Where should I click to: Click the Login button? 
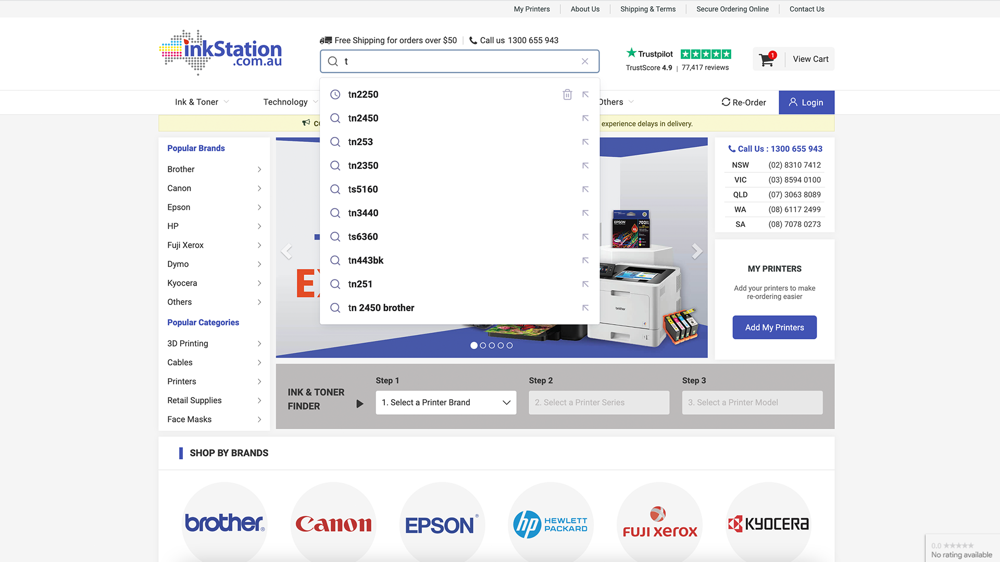click(806, 103)
